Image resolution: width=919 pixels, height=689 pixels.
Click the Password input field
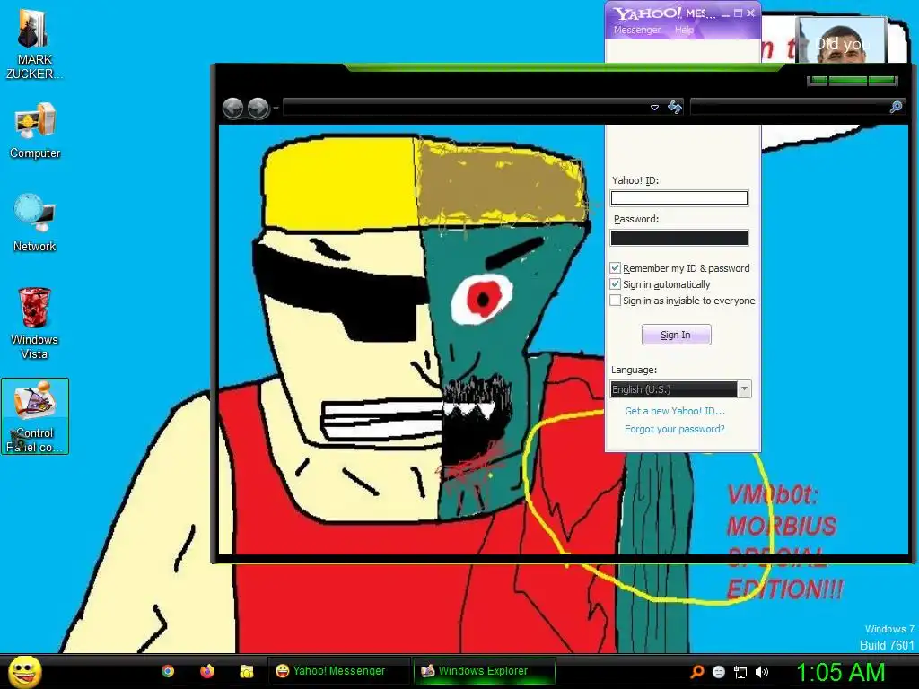coord(679,237)
